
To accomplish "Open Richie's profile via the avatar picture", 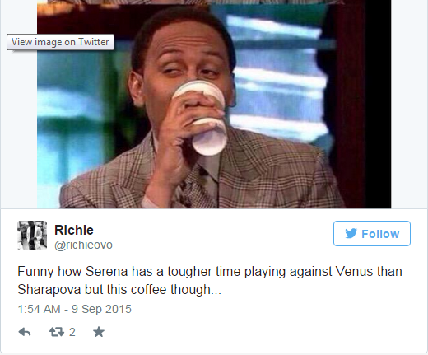I will [x=32, y=236].
